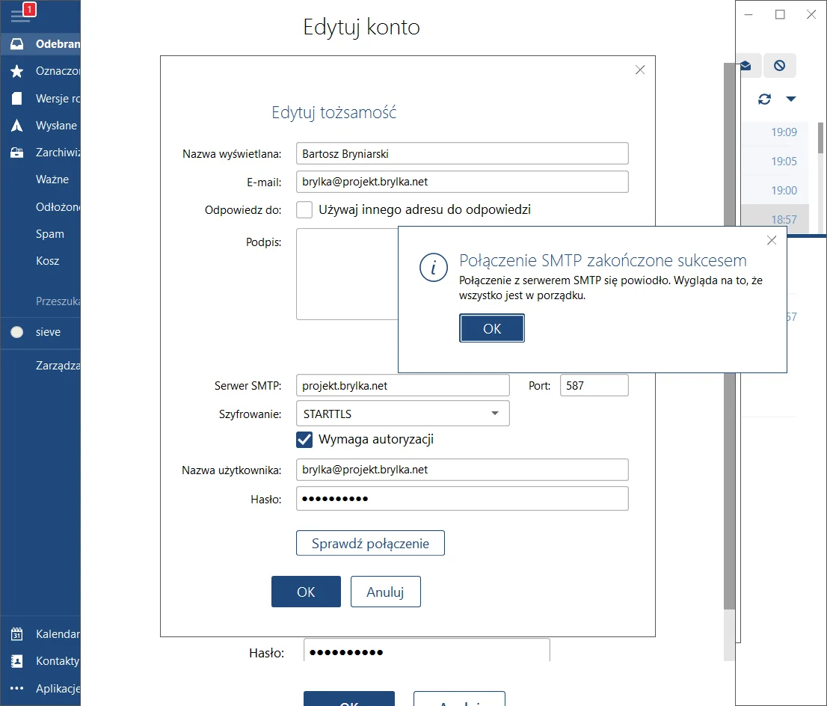Click the Serwer SMTP field

coord(403,386)
